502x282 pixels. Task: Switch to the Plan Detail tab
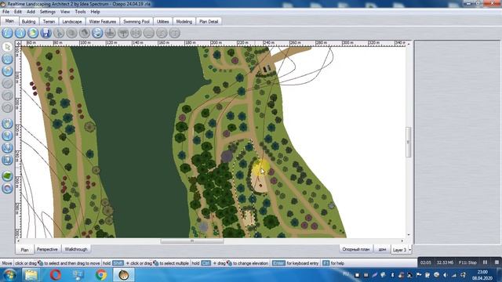tap(209, 21)
